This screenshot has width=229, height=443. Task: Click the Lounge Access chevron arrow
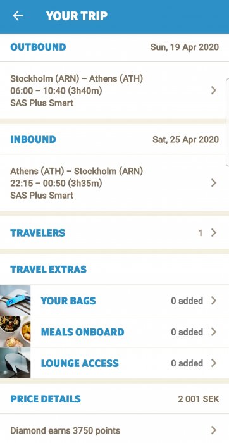coord(214,363)
